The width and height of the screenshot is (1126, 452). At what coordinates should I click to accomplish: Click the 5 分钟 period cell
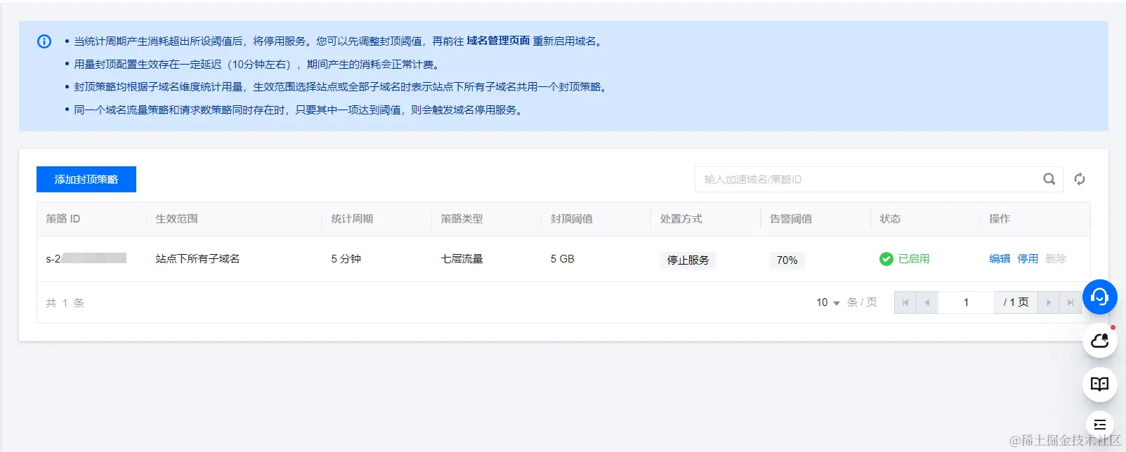click(x=346, y=258)
